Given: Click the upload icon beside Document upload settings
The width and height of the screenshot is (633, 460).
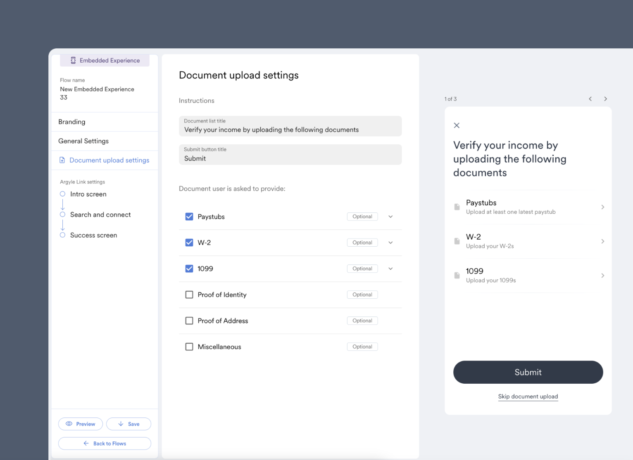Looking at the screenshot, I should [x=62, y=160].
